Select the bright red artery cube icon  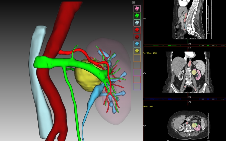[x=137, y=30]
